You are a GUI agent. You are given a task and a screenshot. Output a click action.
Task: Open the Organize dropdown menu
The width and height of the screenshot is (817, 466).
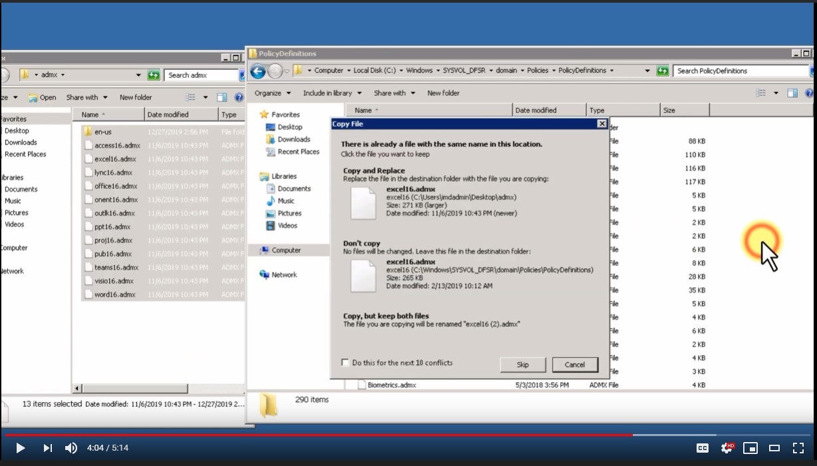[272, 93]
